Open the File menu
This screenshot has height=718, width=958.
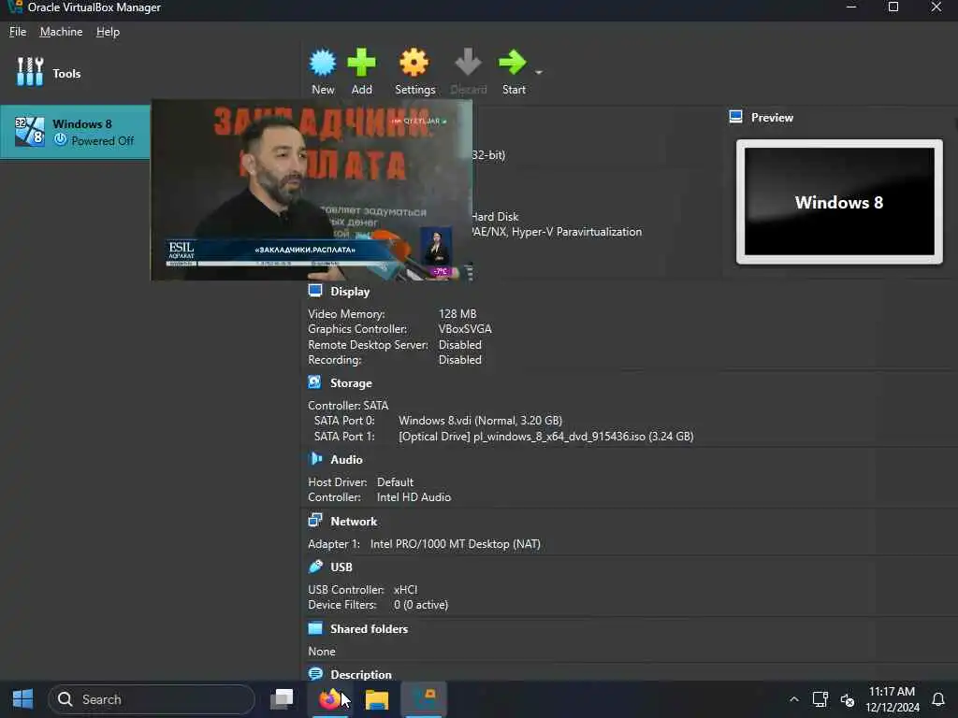tap(18, 32)
